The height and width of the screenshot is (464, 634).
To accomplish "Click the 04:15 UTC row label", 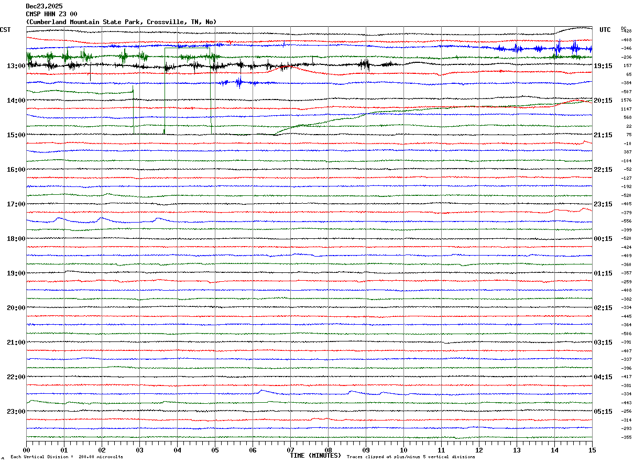I will (603, 377).
